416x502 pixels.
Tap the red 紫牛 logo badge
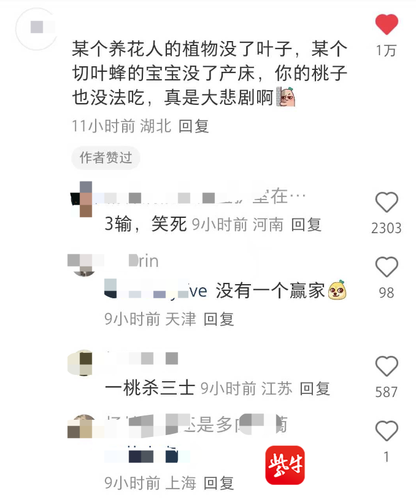[285, 465]
